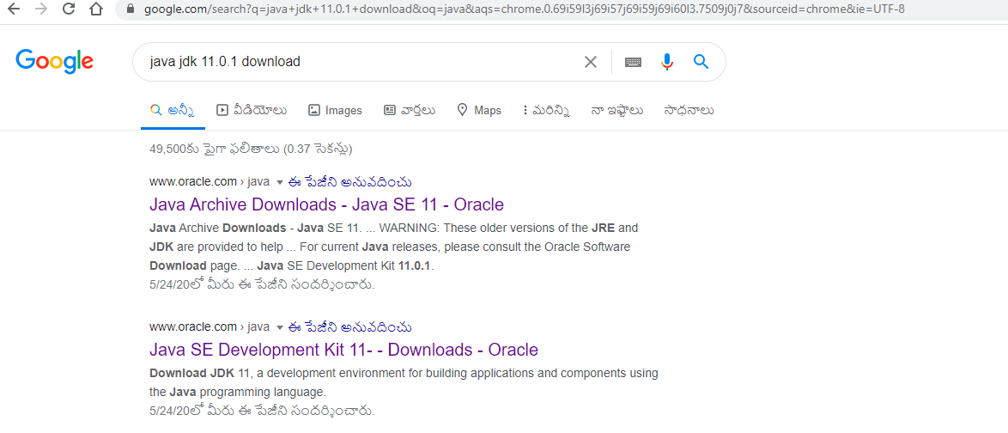Viewport: 1008px width, 433px height.
Task: Open Java SE Development Kit 11 Downloads link
Action: [343, 350]
